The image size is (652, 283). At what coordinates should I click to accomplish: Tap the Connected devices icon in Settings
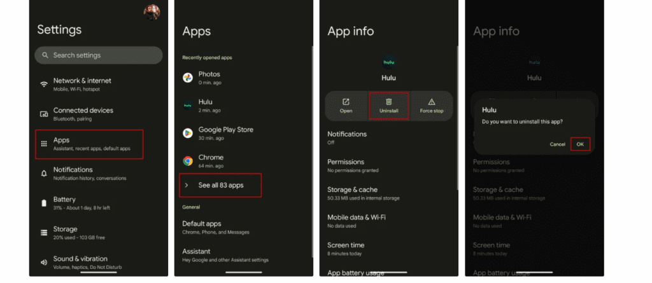tap(44, 114)
